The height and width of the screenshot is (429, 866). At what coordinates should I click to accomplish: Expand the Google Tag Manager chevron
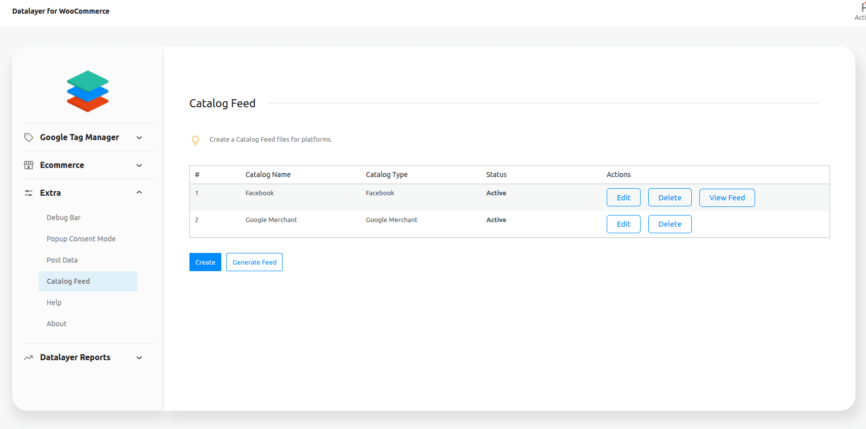coord(139,138)
